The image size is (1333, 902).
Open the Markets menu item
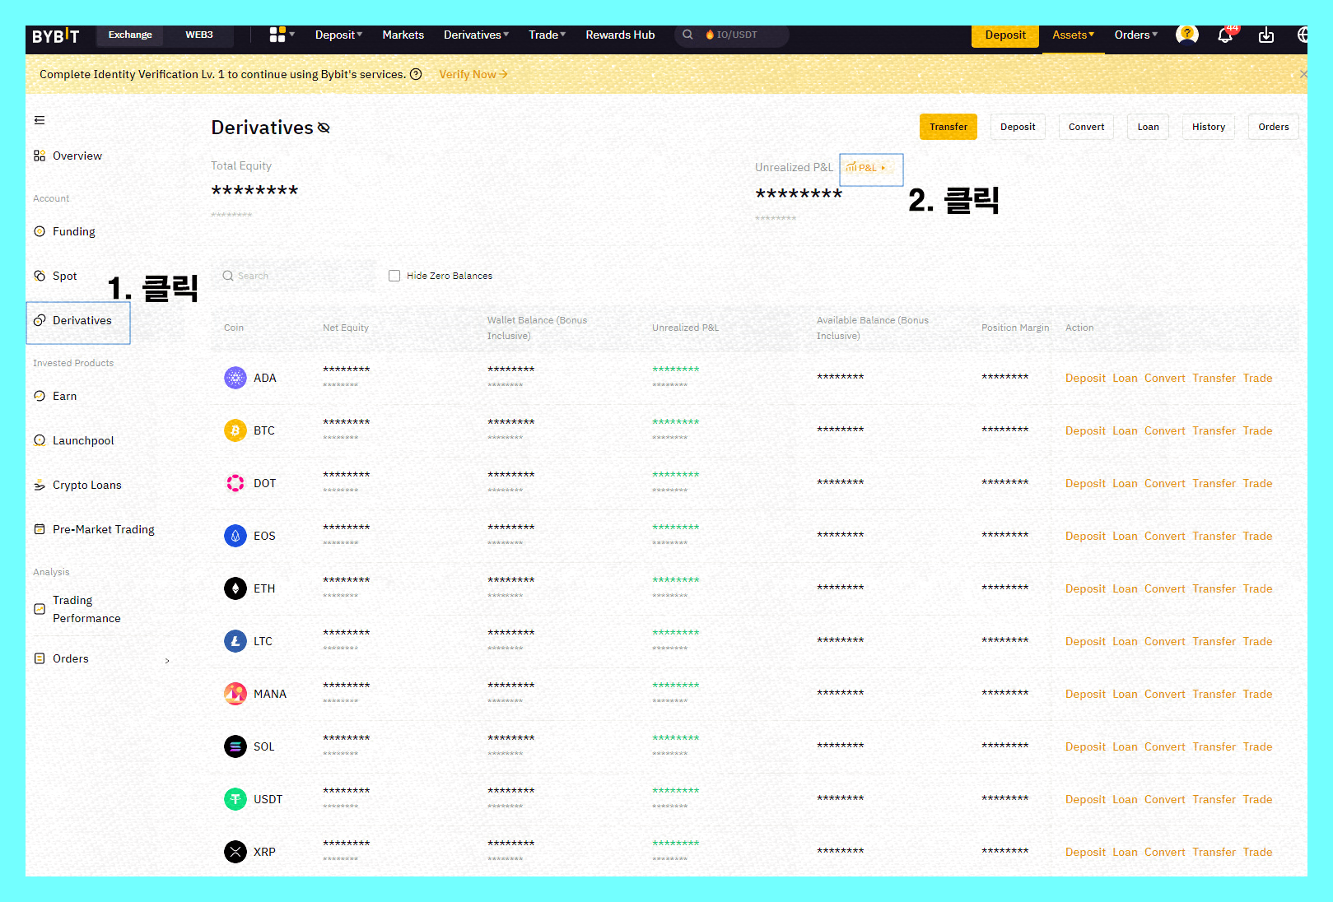tap(403, 35)
